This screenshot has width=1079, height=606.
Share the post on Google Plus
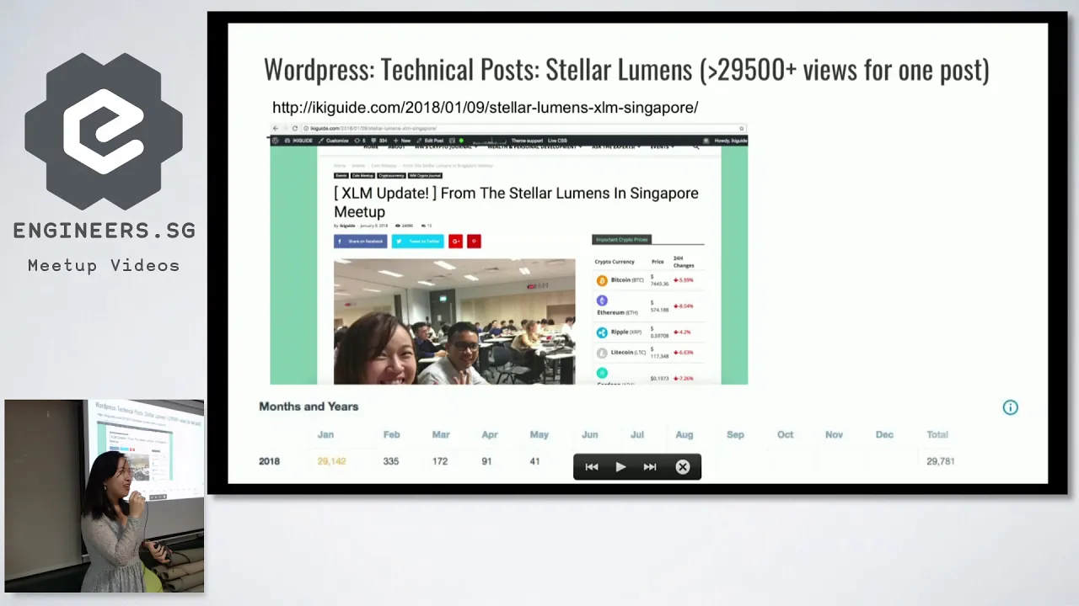pyautogui.click(x=455, y=242)
